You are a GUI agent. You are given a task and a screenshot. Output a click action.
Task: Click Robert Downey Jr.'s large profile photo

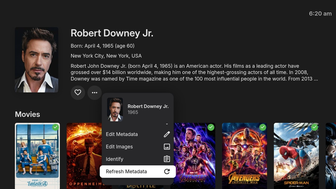pyautogui.click(x=36, y=60)
